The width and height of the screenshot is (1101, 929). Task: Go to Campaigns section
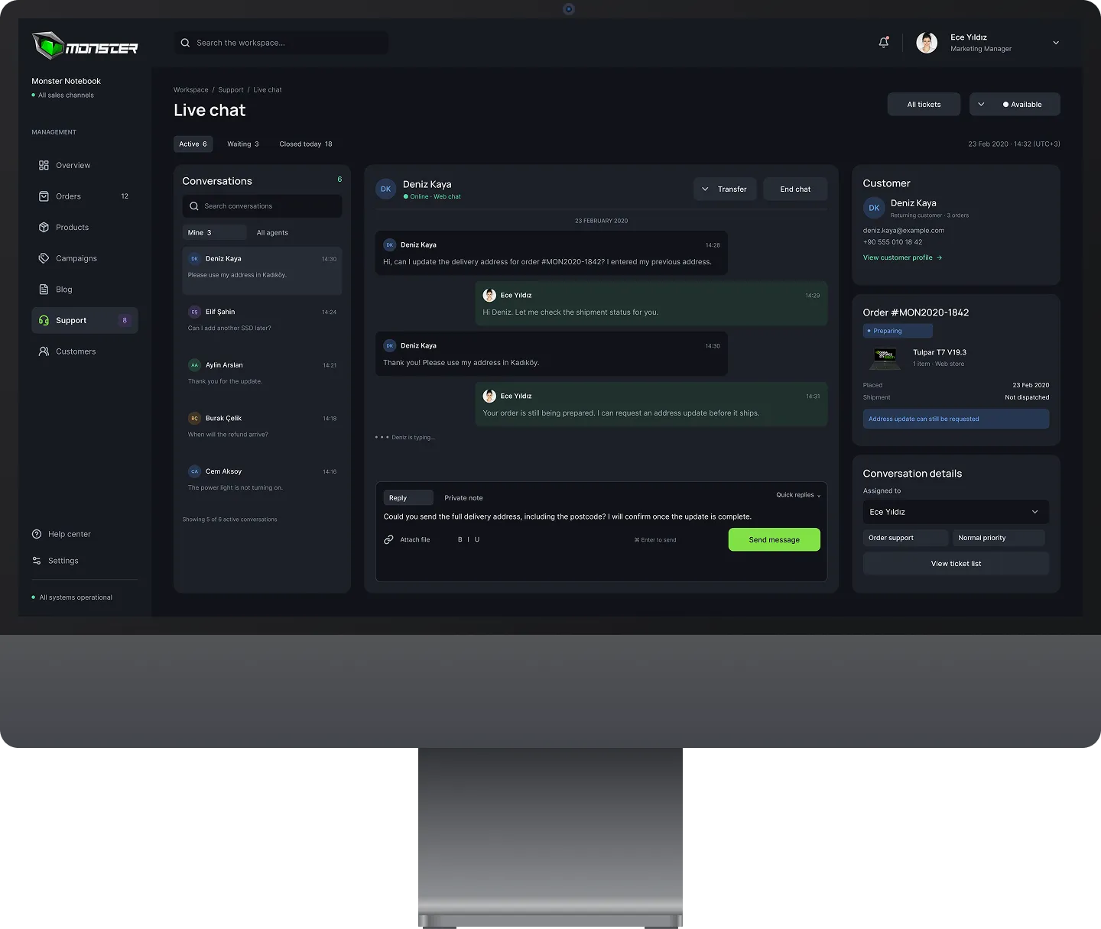point(85,258)
